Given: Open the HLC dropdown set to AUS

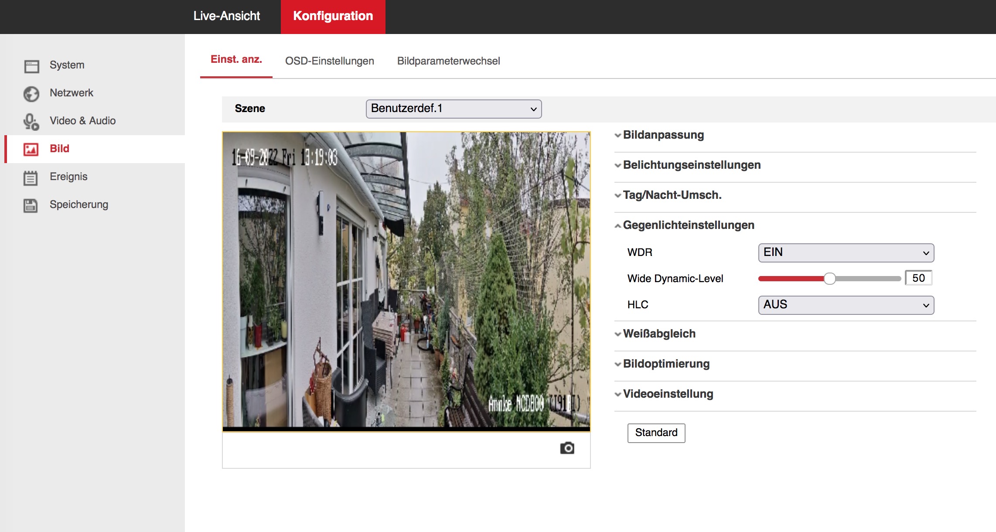Looking at the screenshot, I should click(x=846, y=305).
